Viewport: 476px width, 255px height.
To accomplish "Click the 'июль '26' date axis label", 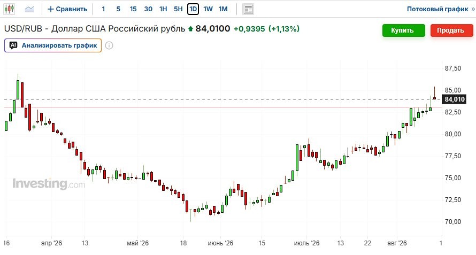I will (306, 243).
